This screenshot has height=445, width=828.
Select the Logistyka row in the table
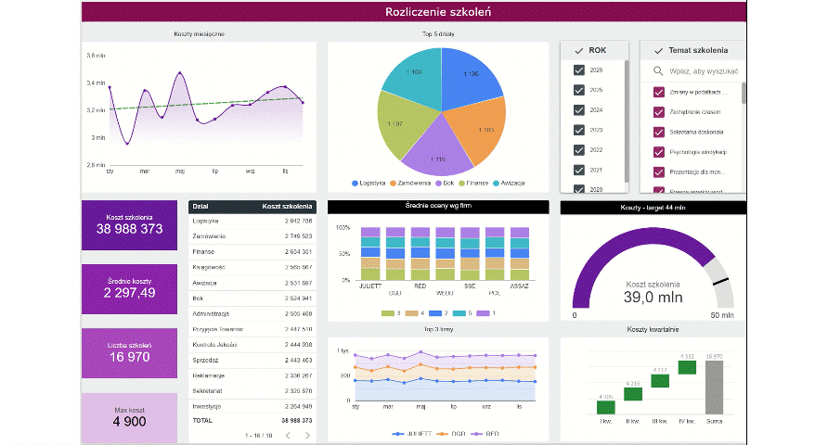[252, 222]
